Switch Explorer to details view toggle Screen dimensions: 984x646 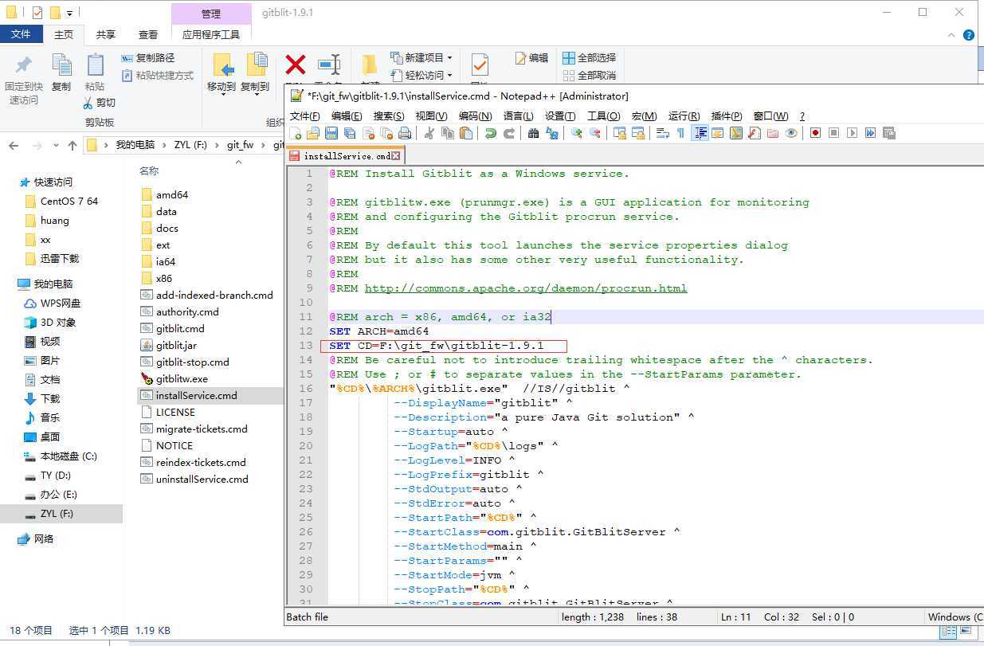tap(949, 631)
